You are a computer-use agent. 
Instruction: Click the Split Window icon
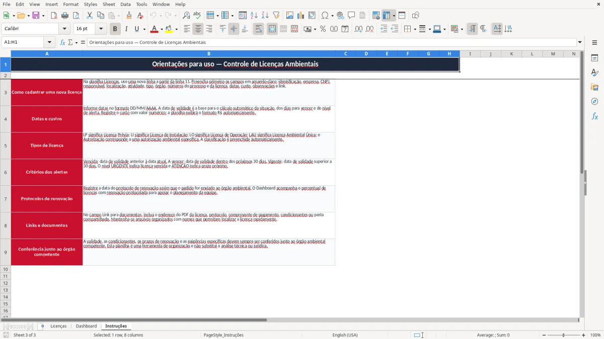click(402, 16)
